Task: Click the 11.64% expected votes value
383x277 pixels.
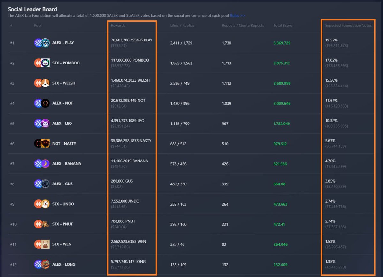Action: pos(331,101)
